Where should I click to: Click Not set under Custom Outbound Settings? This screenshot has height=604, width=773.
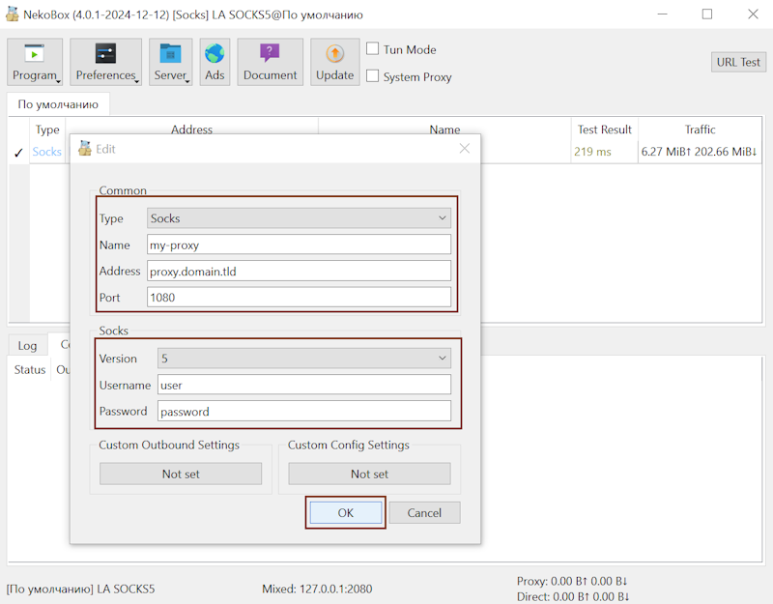[x=181, y=474]
